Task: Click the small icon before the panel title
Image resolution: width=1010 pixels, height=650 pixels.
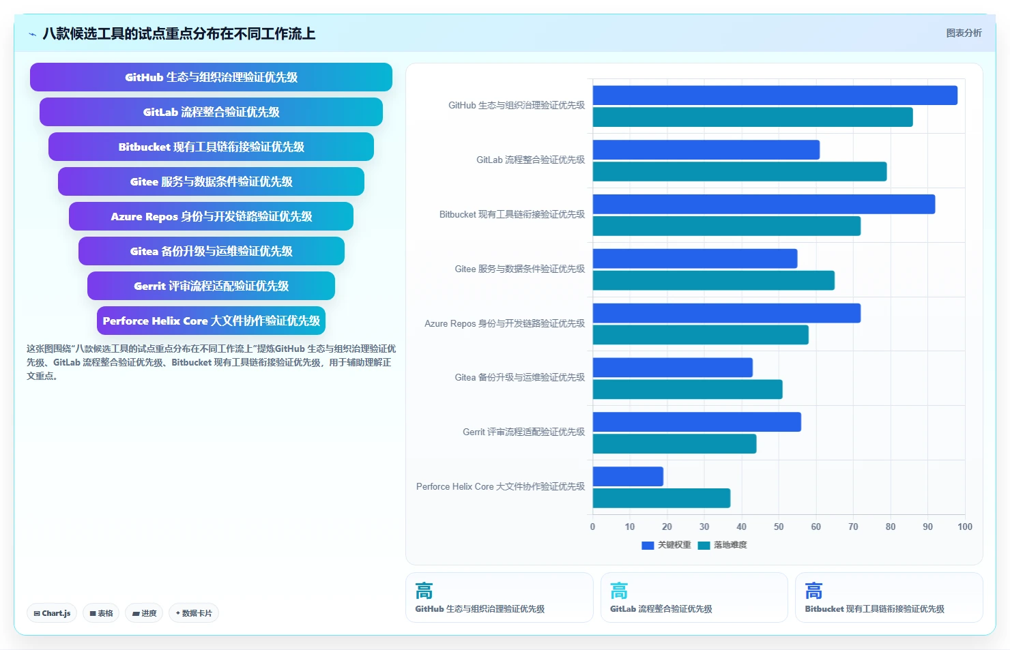Action: point(32,34)
